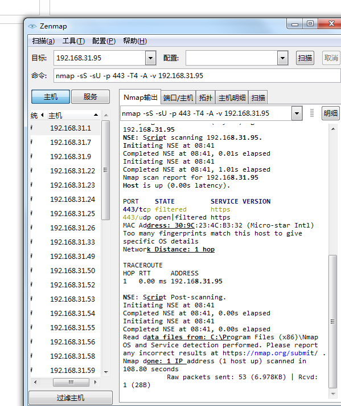Click the 443/tcp port line in output
Viewport: 341px width, 406px height.
click(176, 209)
